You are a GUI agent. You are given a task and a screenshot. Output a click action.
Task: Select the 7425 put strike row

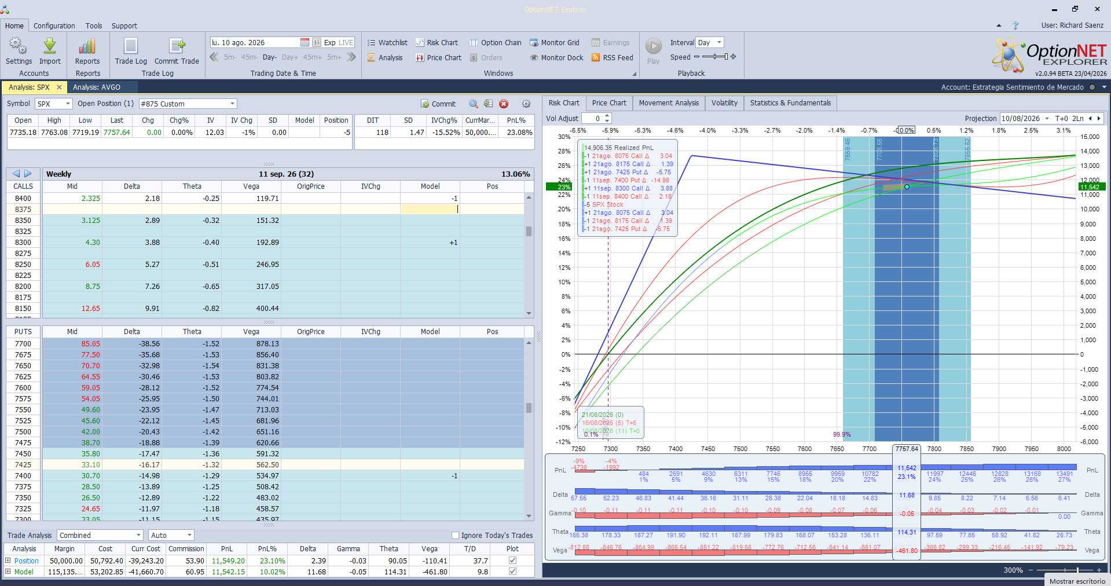pos(265,464)
